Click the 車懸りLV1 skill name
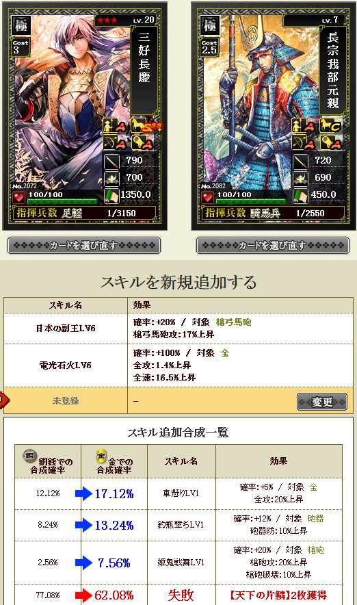The height and width of the screenshot is (605, 357). (181, 493)
